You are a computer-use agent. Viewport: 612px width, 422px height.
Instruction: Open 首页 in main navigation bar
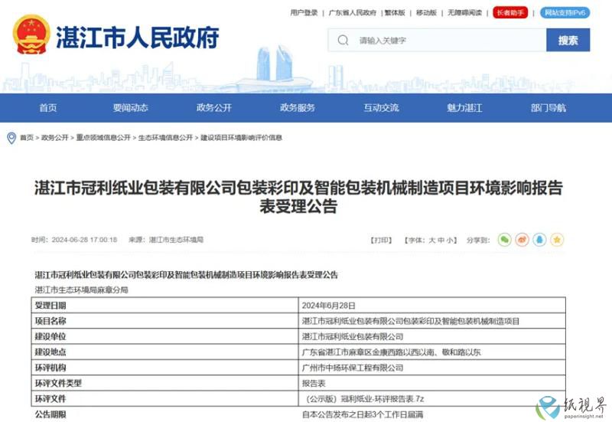point(47,108)
